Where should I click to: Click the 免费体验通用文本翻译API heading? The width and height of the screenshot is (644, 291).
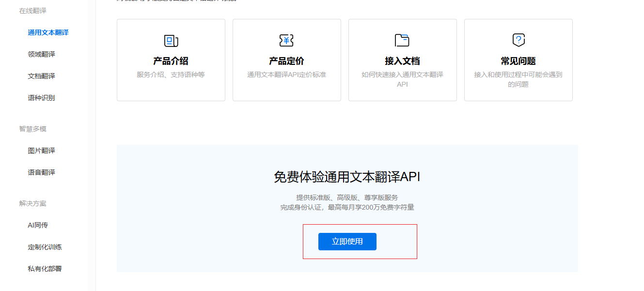click(347, 177)
